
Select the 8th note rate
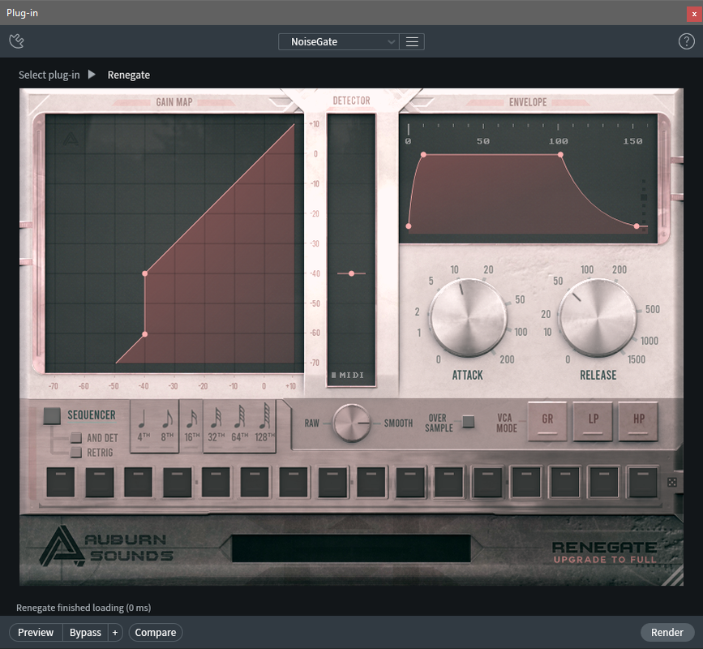167,425
